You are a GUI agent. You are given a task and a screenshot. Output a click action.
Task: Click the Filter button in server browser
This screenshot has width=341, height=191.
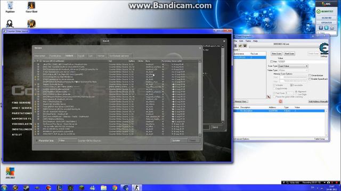[x=67, y=141]
